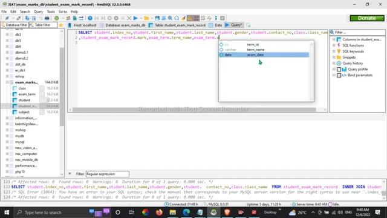Open Firefox from the taskbar
Viewport: 387px width, 218px height.
[x=159, y=213]
